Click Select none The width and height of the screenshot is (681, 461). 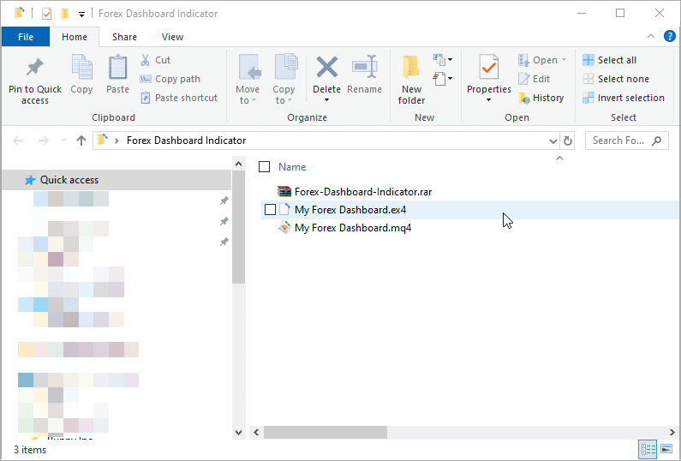(x=616, y=79)
